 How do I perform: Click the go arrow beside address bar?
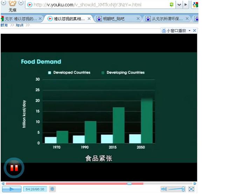pyautogui.click(x=186, y=5)
